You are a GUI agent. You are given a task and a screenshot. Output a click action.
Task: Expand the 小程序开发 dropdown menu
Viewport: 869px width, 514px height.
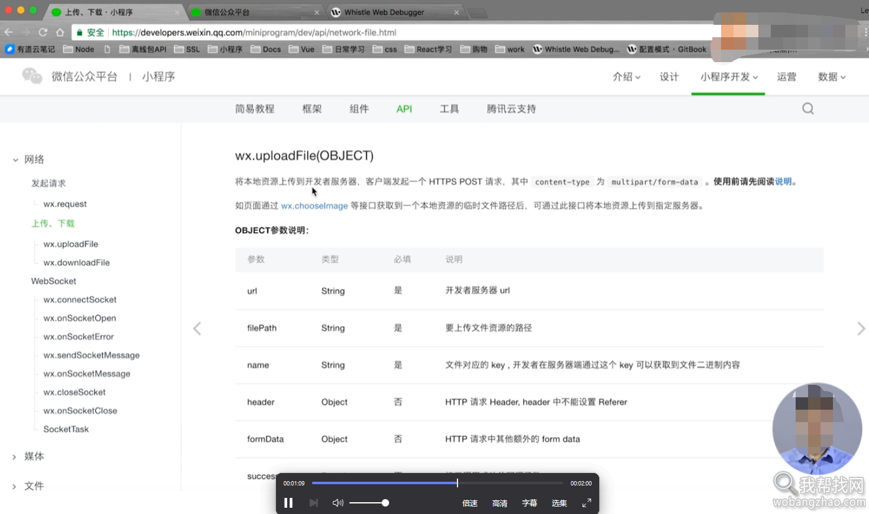pos(729,76)
